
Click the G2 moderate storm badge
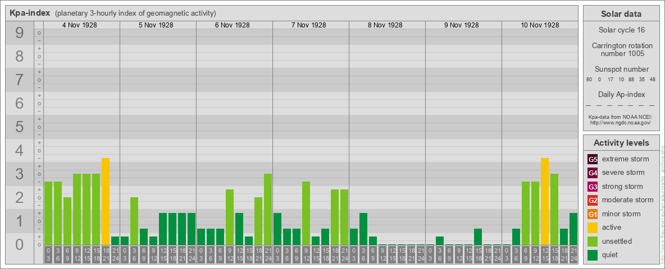tap(593, 200)
